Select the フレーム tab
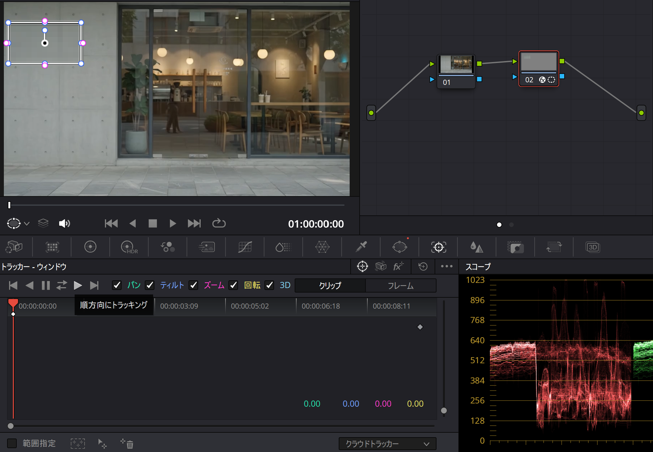This screenshot has height=452, width=653. (400, 285)
